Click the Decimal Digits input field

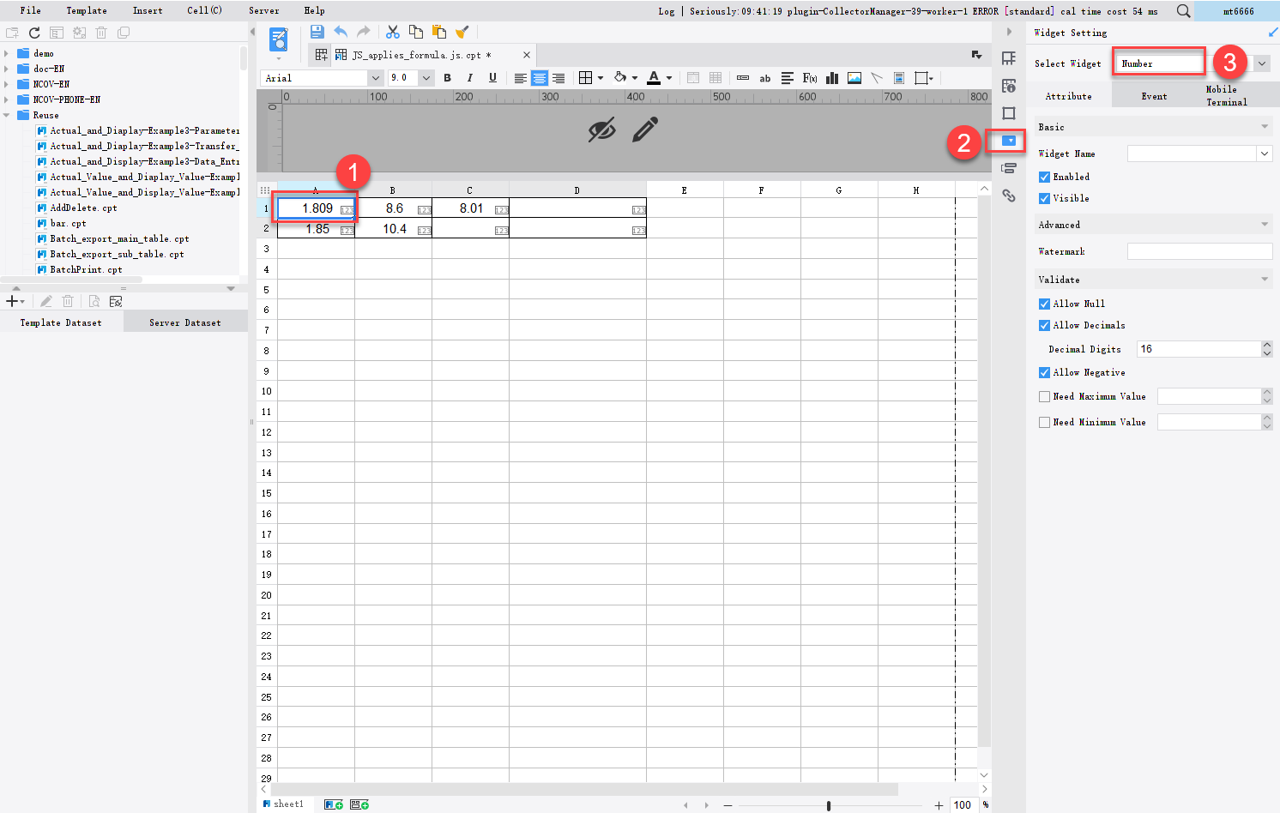tap(1198, 348)
